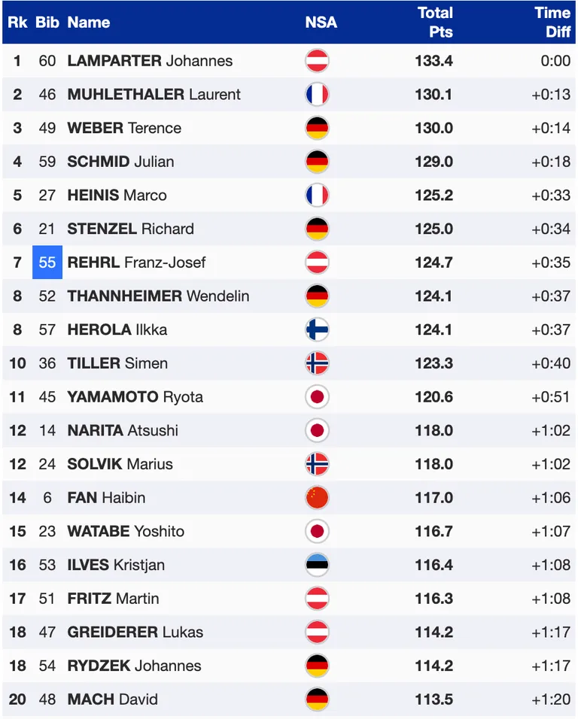The width and height of the screenshot is (578, 719).
Task: Open athlete REHRL Franz-Josef
Action: [136, 262]
